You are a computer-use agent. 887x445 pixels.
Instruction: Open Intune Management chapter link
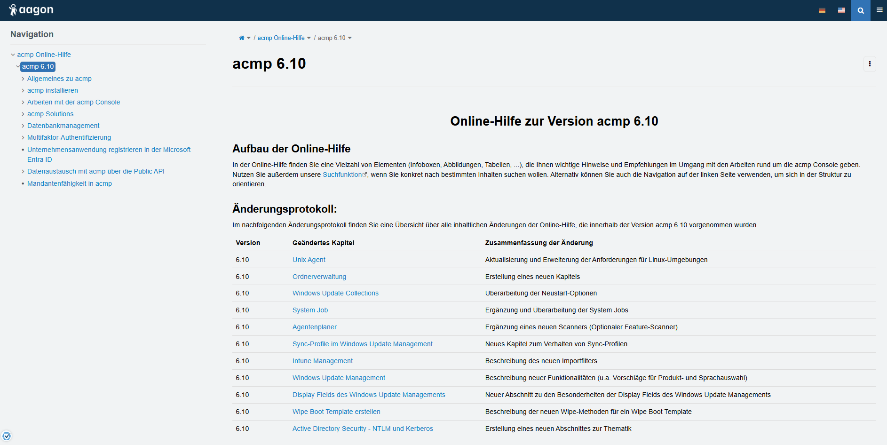click(x=323, y=361)
